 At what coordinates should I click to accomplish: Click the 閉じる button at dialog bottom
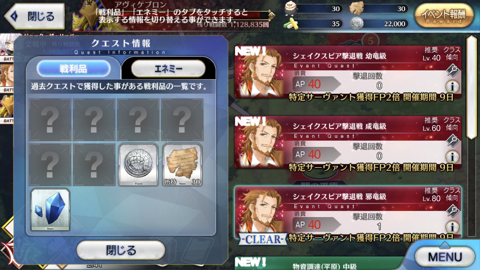click(x=121, y=250)
